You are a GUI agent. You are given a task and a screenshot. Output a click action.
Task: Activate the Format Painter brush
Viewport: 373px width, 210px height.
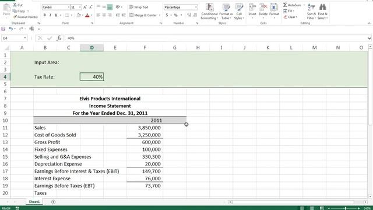(26, 17)
